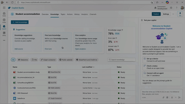Sort by the Last modified column
185x104 pixels.
coord(88,67)
